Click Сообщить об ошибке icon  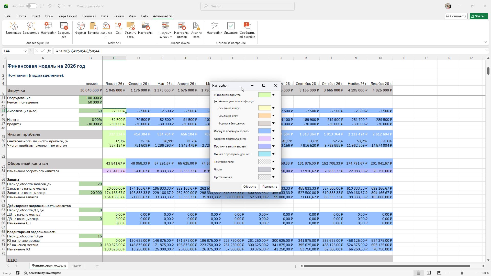tap(247, 26)
